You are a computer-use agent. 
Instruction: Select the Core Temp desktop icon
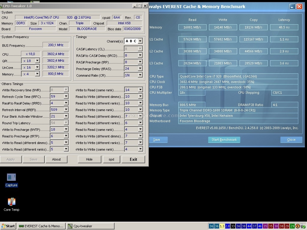tap(11, 205)
